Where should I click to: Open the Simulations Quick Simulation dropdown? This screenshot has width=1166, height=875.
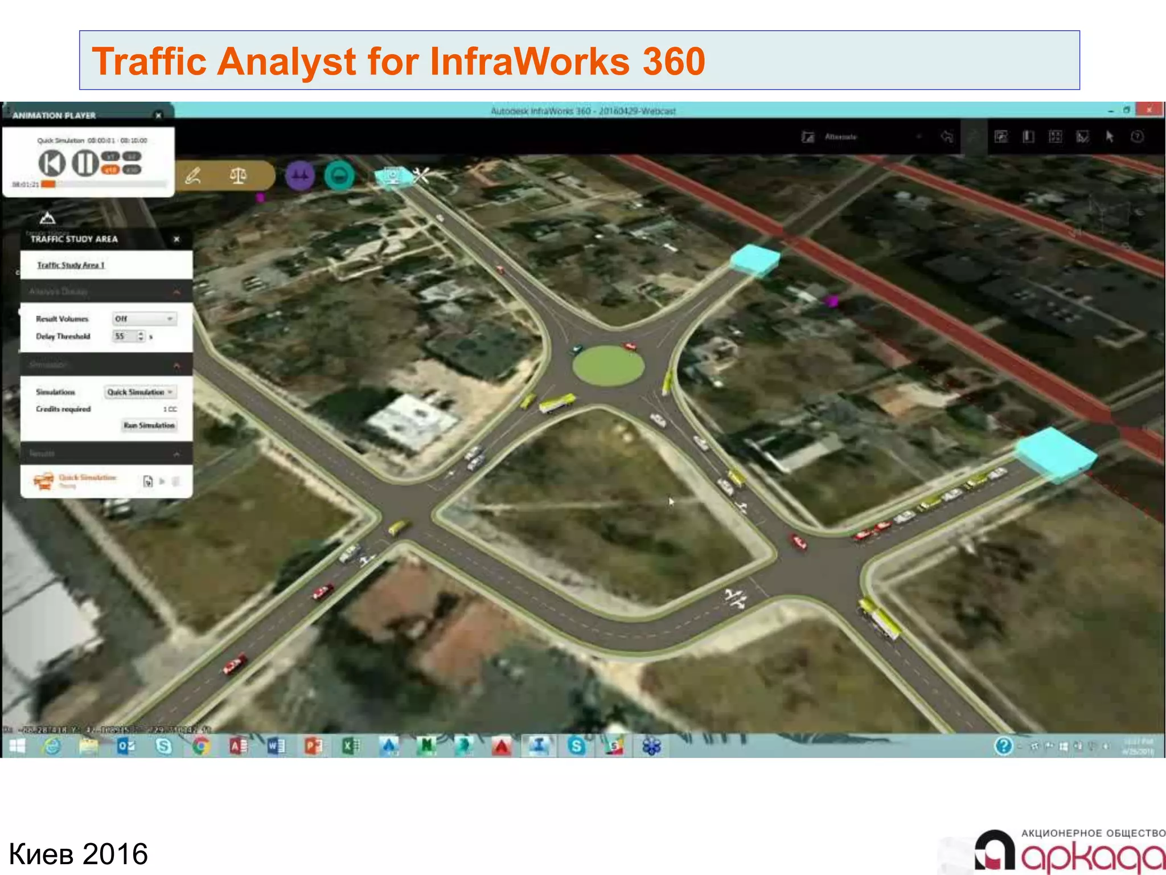coord(140,392)
